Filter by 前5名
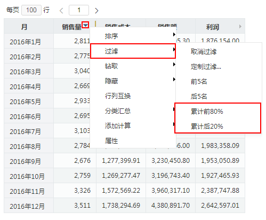Viewport: 266px width, 220px height. pyautogui.click(x=219, y=82)
